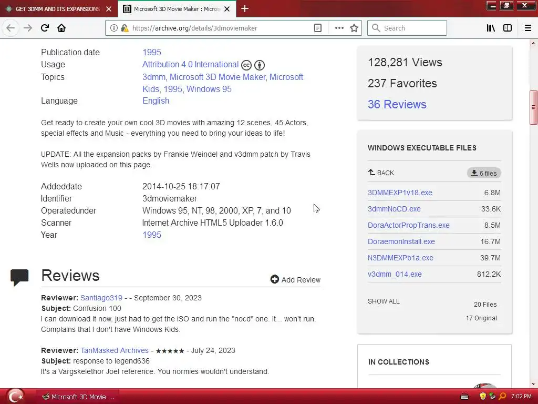This screenshot has height=404, width=538.
Task: Open the on-screen keyboard tray icon
Action: [464, 397]
